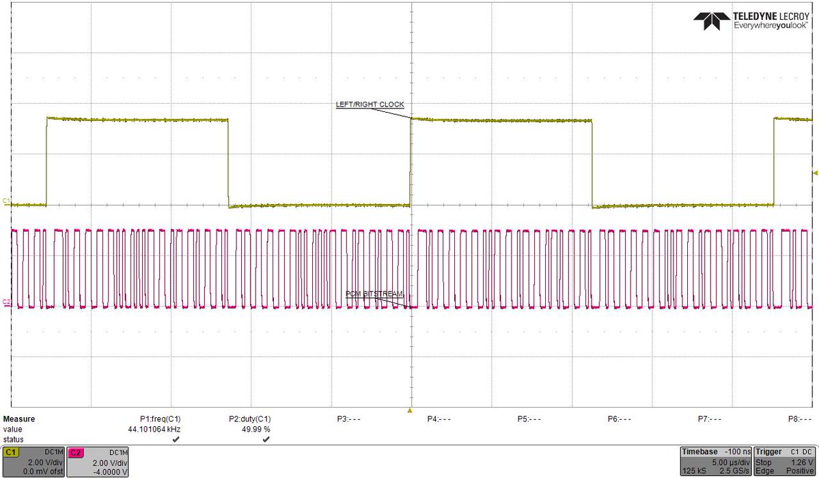The width and height of the screenshot is (819, 478).
Task: Click the LEFT/RIGHT CLOCK trace label
Action: pos(370,104)
